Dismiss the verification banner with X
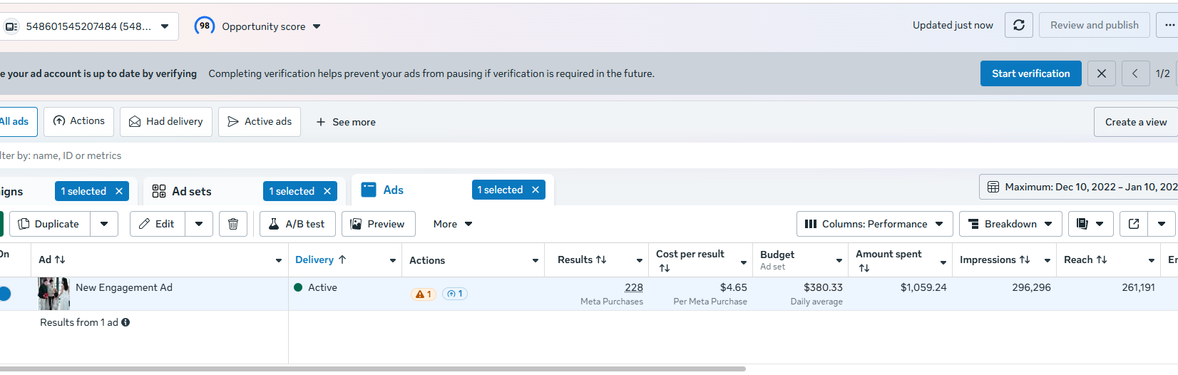Screen dimensions: 1178x375 (1102, 73)
